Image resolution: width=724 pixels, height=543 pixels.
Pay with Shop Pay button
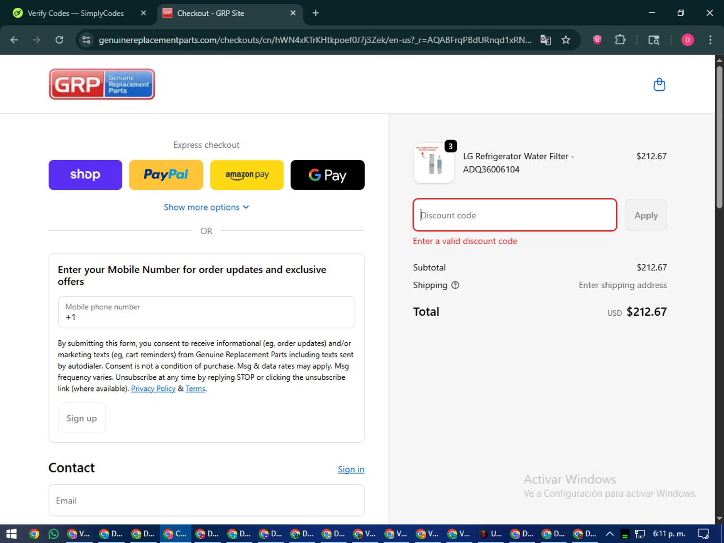[85, 175]
